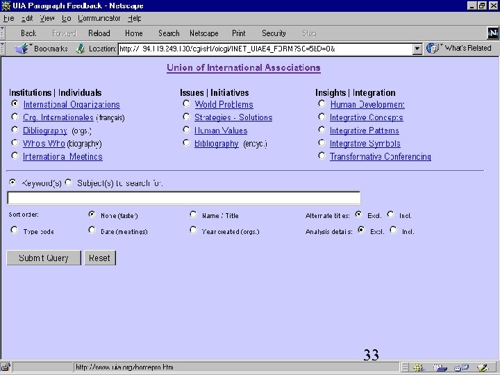Select the Integrative Symbols radio button
500x375 pixels.
tap(322, 142)
